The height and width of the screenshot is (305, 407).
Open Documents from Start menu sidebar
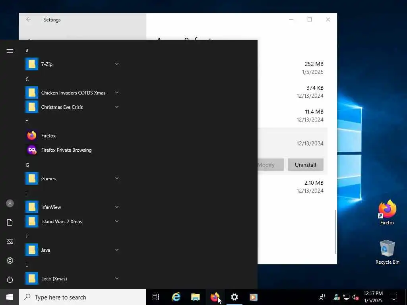(10, 222)
